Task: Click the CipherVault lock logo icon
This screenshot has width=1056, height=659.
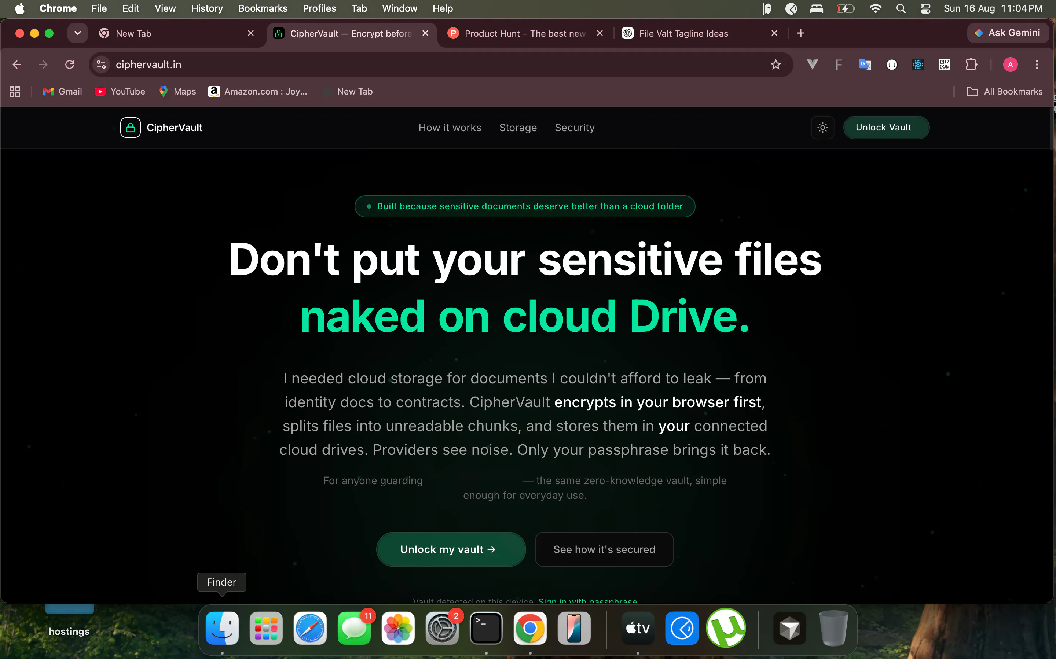Action: coord(130,127)
